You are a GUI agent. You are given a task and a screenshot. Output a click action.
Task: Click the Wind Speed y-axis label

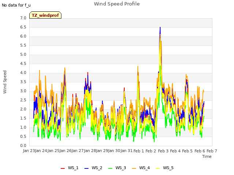(x=5, y=82)
